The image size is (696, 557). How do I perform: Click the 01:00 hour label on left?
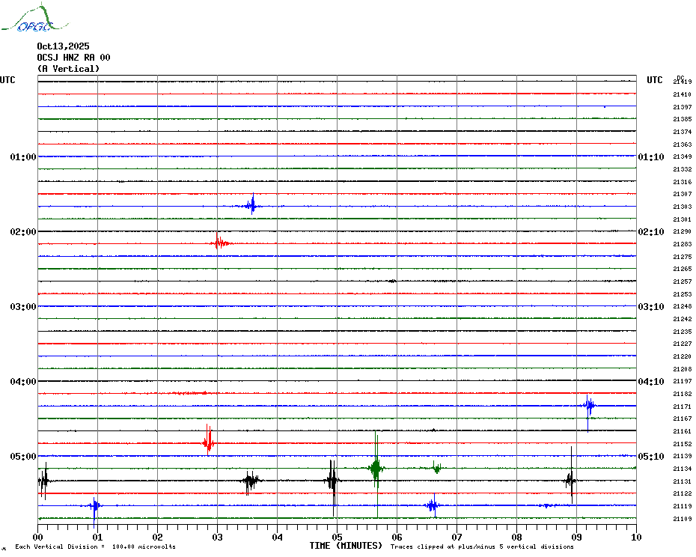22,157
